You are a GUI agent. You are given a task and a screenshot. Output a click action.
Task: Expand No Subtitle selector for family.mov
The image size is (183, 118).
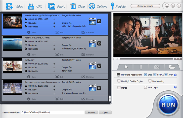click(54, 71)
